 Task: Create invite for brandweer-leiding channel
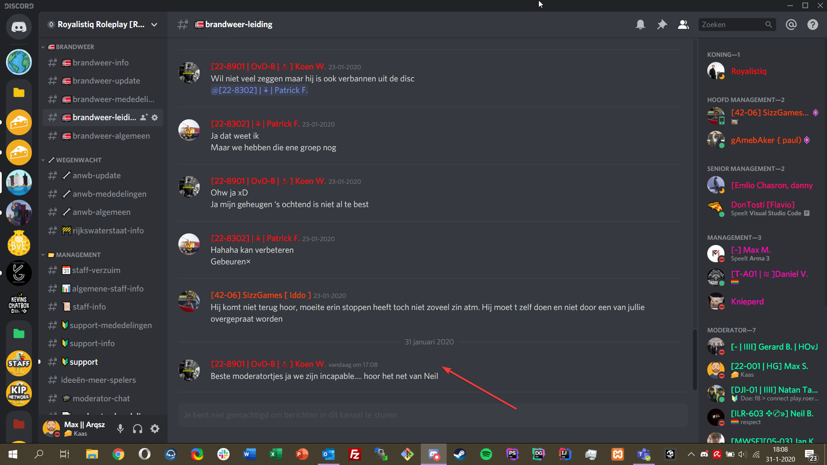click(x=144, y=118)
